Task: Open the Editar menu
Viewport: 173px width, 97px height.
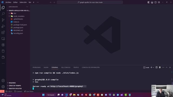Action: (15, 2)
